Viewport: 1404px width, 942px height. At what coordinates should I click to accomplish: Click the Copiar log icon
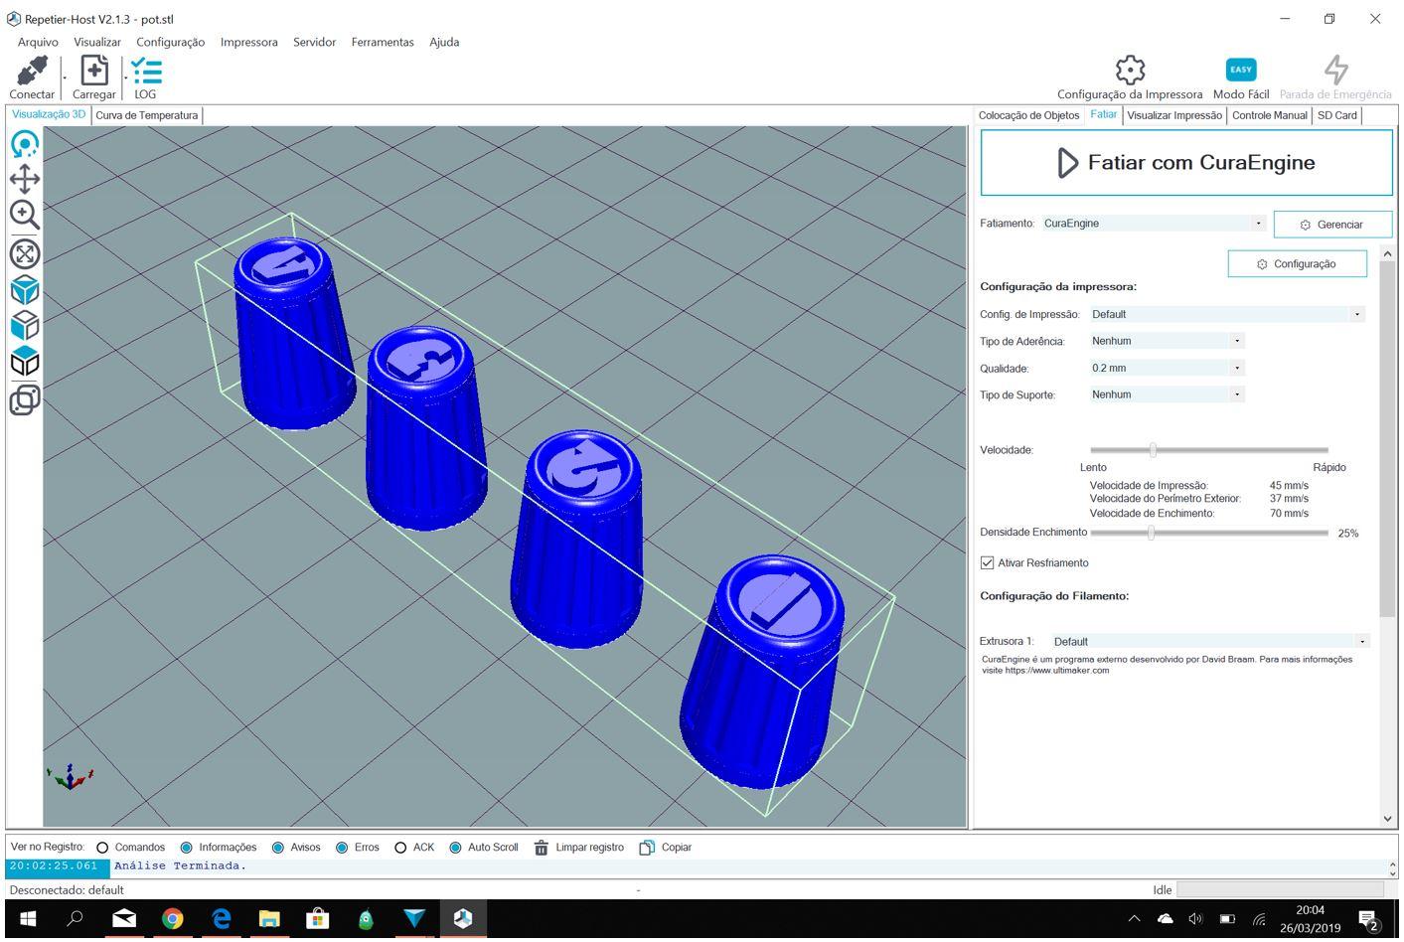[x=647, y=848]
